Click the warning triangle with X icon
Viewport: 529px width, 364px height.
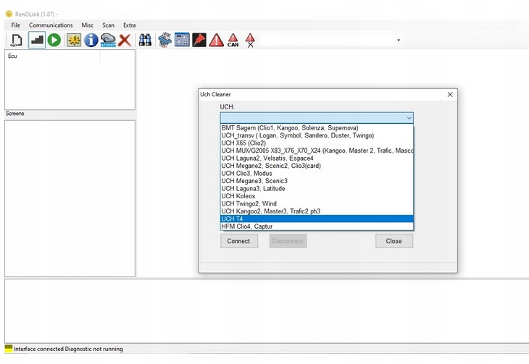pyautogui.click(x=250, y=40)
